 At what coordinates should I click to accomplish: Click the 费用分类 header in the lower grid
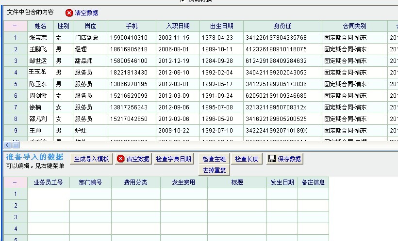click(135, 182)
